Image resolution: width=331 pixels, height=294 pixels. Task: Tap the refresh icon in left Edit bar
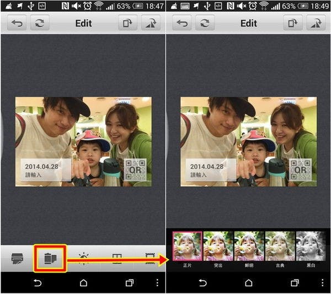coord(40,23)
